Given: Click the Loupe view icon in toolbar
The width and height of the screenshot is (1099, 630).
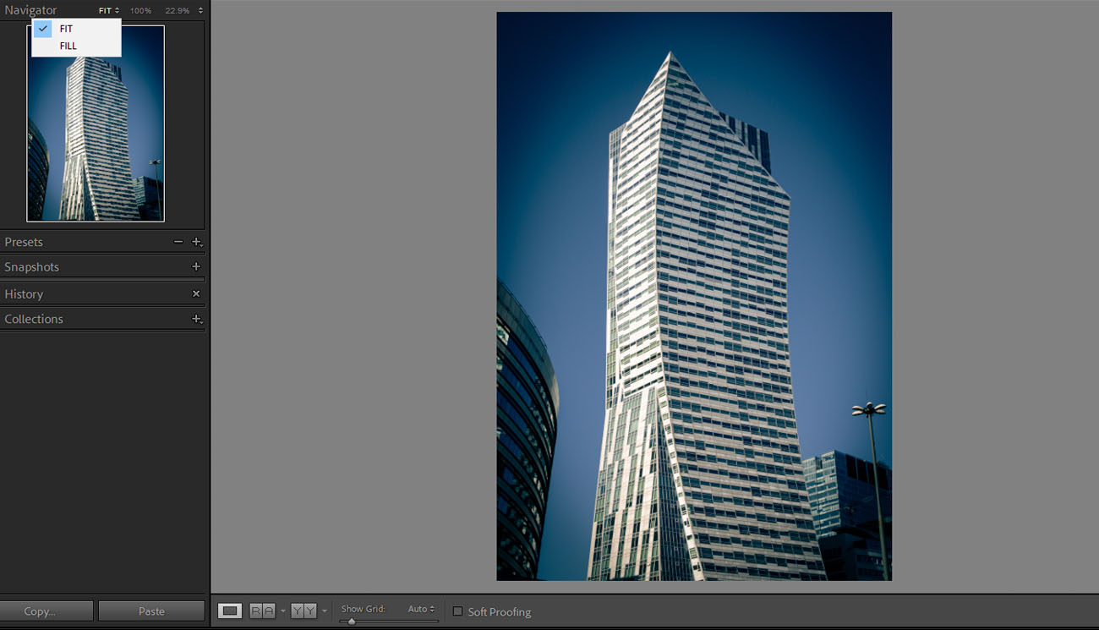Looking at the screenshot, I should point(230,611).
